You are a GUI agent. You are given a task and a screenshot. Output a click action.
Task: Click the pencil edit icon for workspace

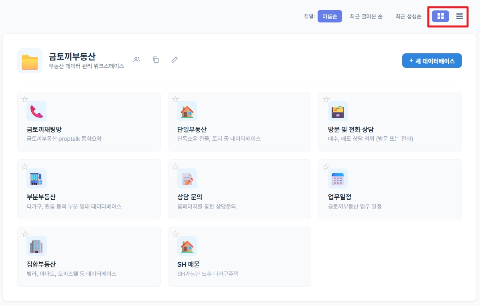pyautogui.click(x=174, y=60)
